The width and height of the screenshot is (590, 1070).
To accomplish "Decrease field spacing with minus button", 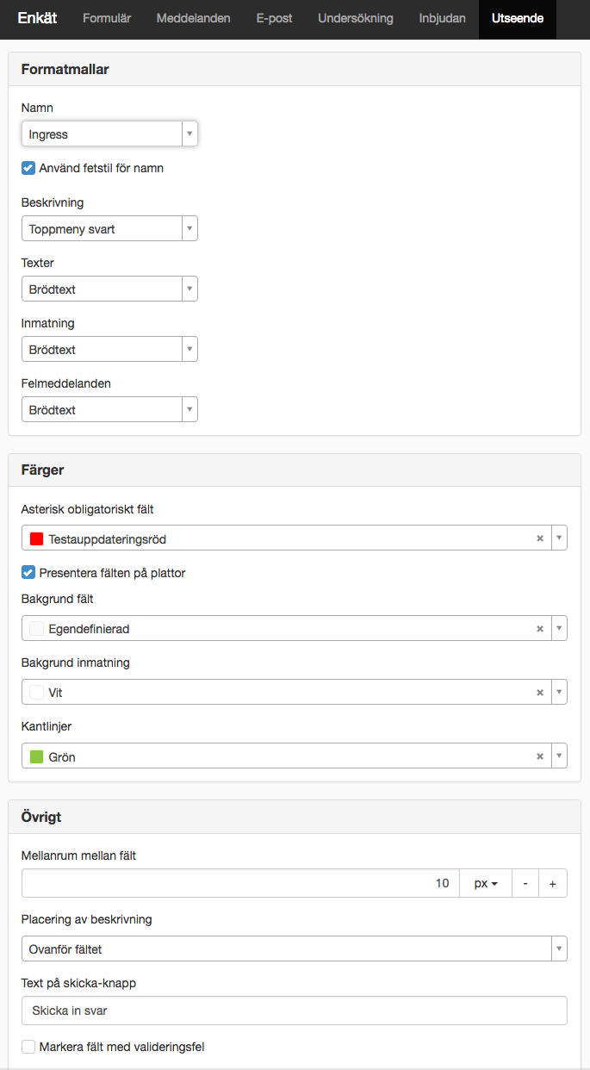I will point(525,883).
